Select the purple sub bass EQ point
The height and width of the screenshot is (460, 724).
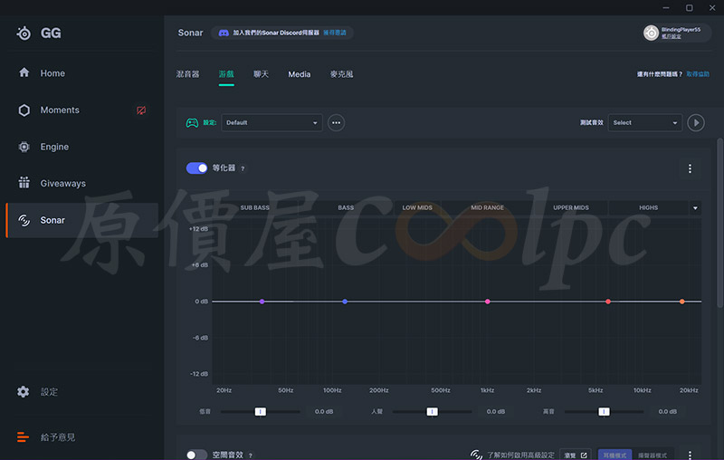click(262, 302)
